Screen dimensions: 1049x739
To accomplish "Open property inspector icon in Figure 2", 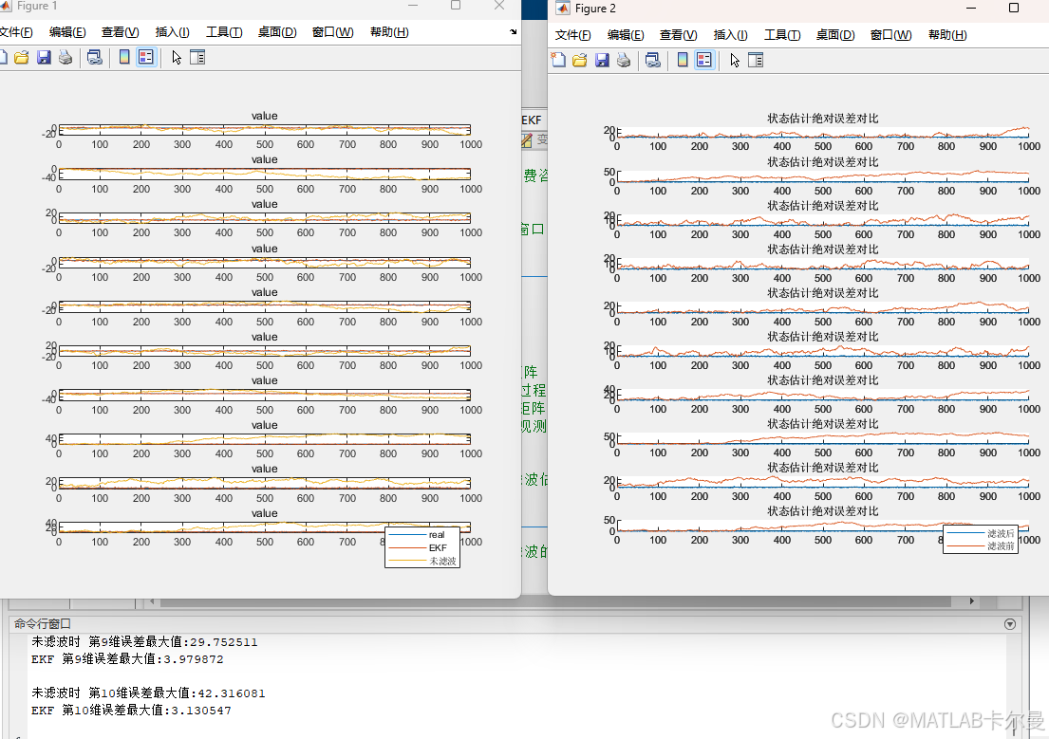I will [756, 60].
